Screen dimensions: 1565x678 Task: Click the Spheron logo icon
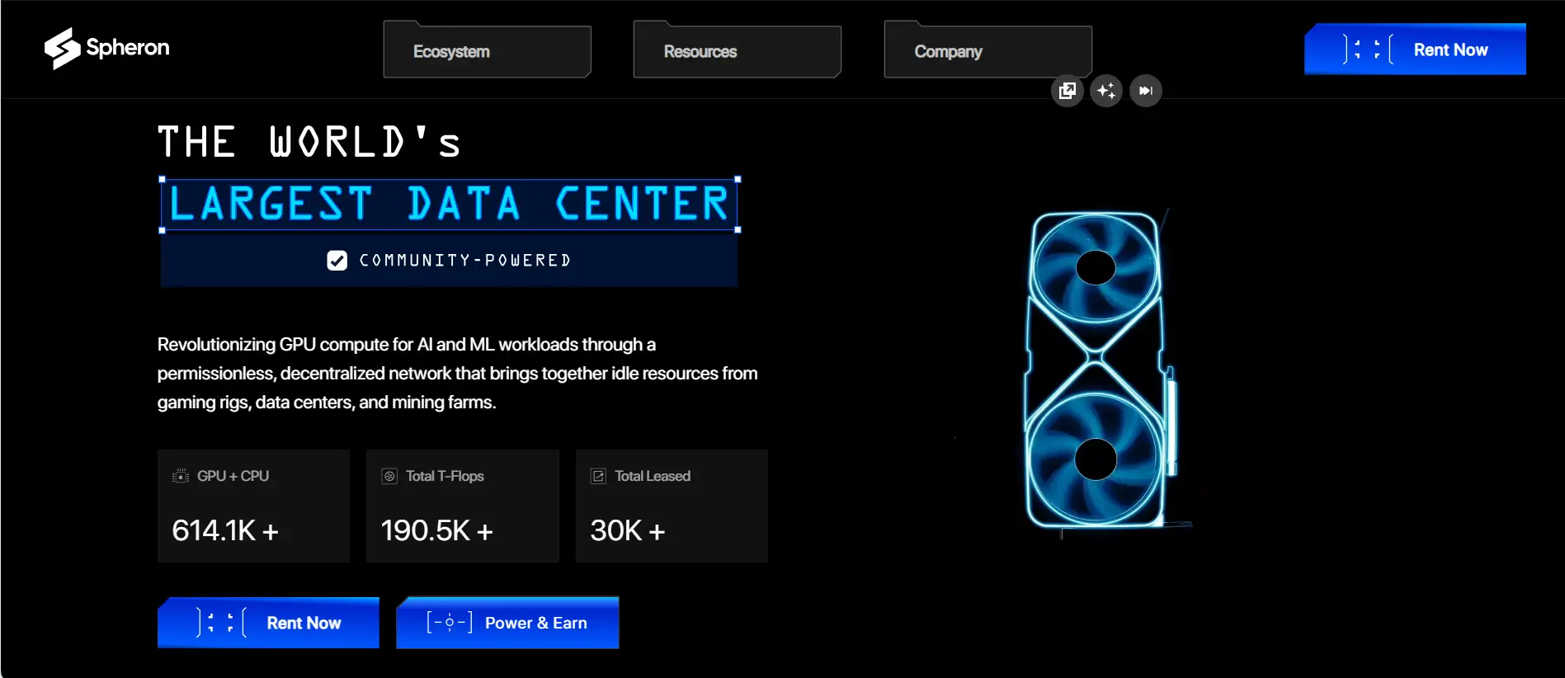(62, 48)
